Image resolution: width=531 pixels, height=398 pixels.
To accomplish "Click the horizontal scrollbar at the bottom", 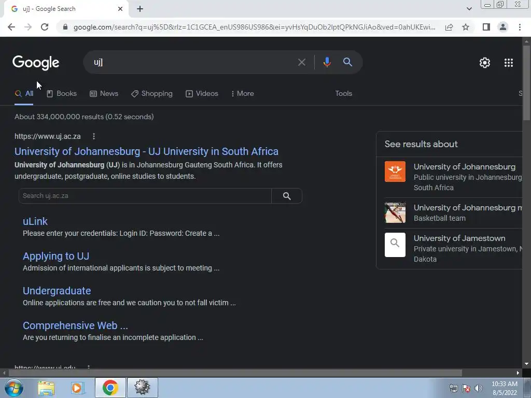I will [235, 373].
